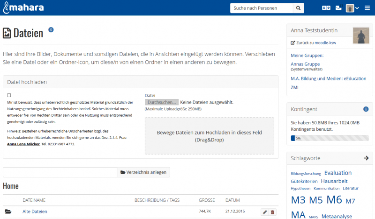This screenshot has width=375, height=219.
Task: Delete the Alte Dateien folder via trash
Action: tap(272, 212)
